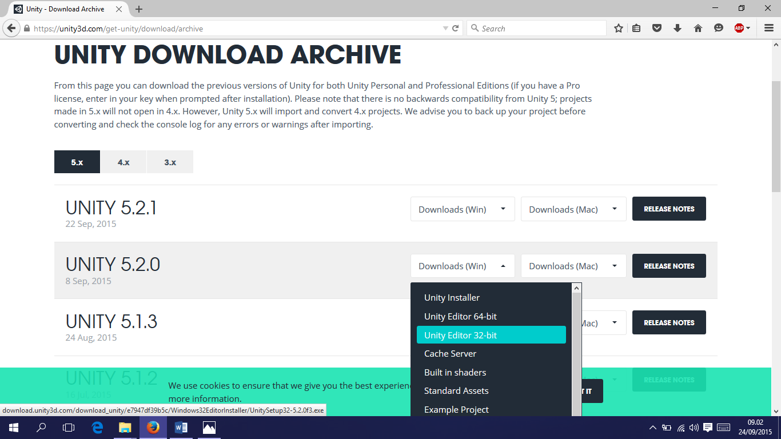781x439 pixels.
Task: Click the page scrollbar up arrow
Action: coord(776,44)
